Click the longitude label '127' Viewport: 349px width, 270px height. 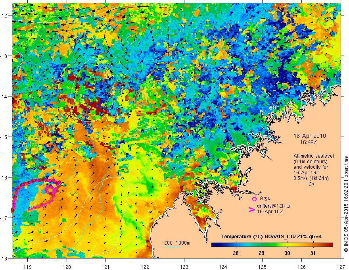(x=341, y=267)
